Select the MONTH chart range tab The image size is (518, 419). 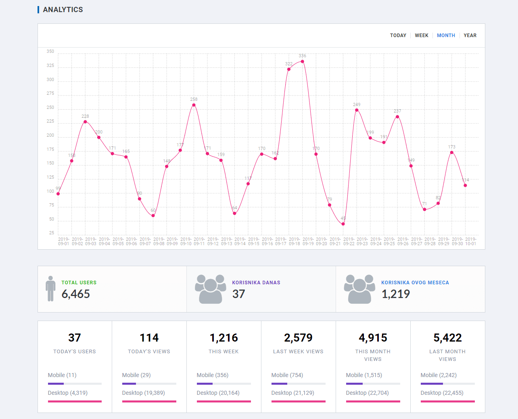click(446, 35)
